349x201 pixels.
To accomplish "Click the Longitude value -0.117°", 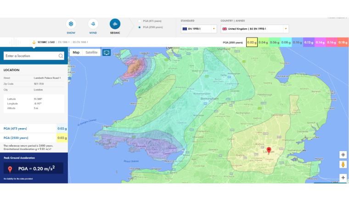I will pos(38,103).
